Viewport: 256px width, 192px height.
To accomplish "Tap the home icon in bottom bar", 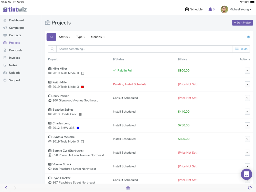I will pyautogui.click(x=128, y=188).
